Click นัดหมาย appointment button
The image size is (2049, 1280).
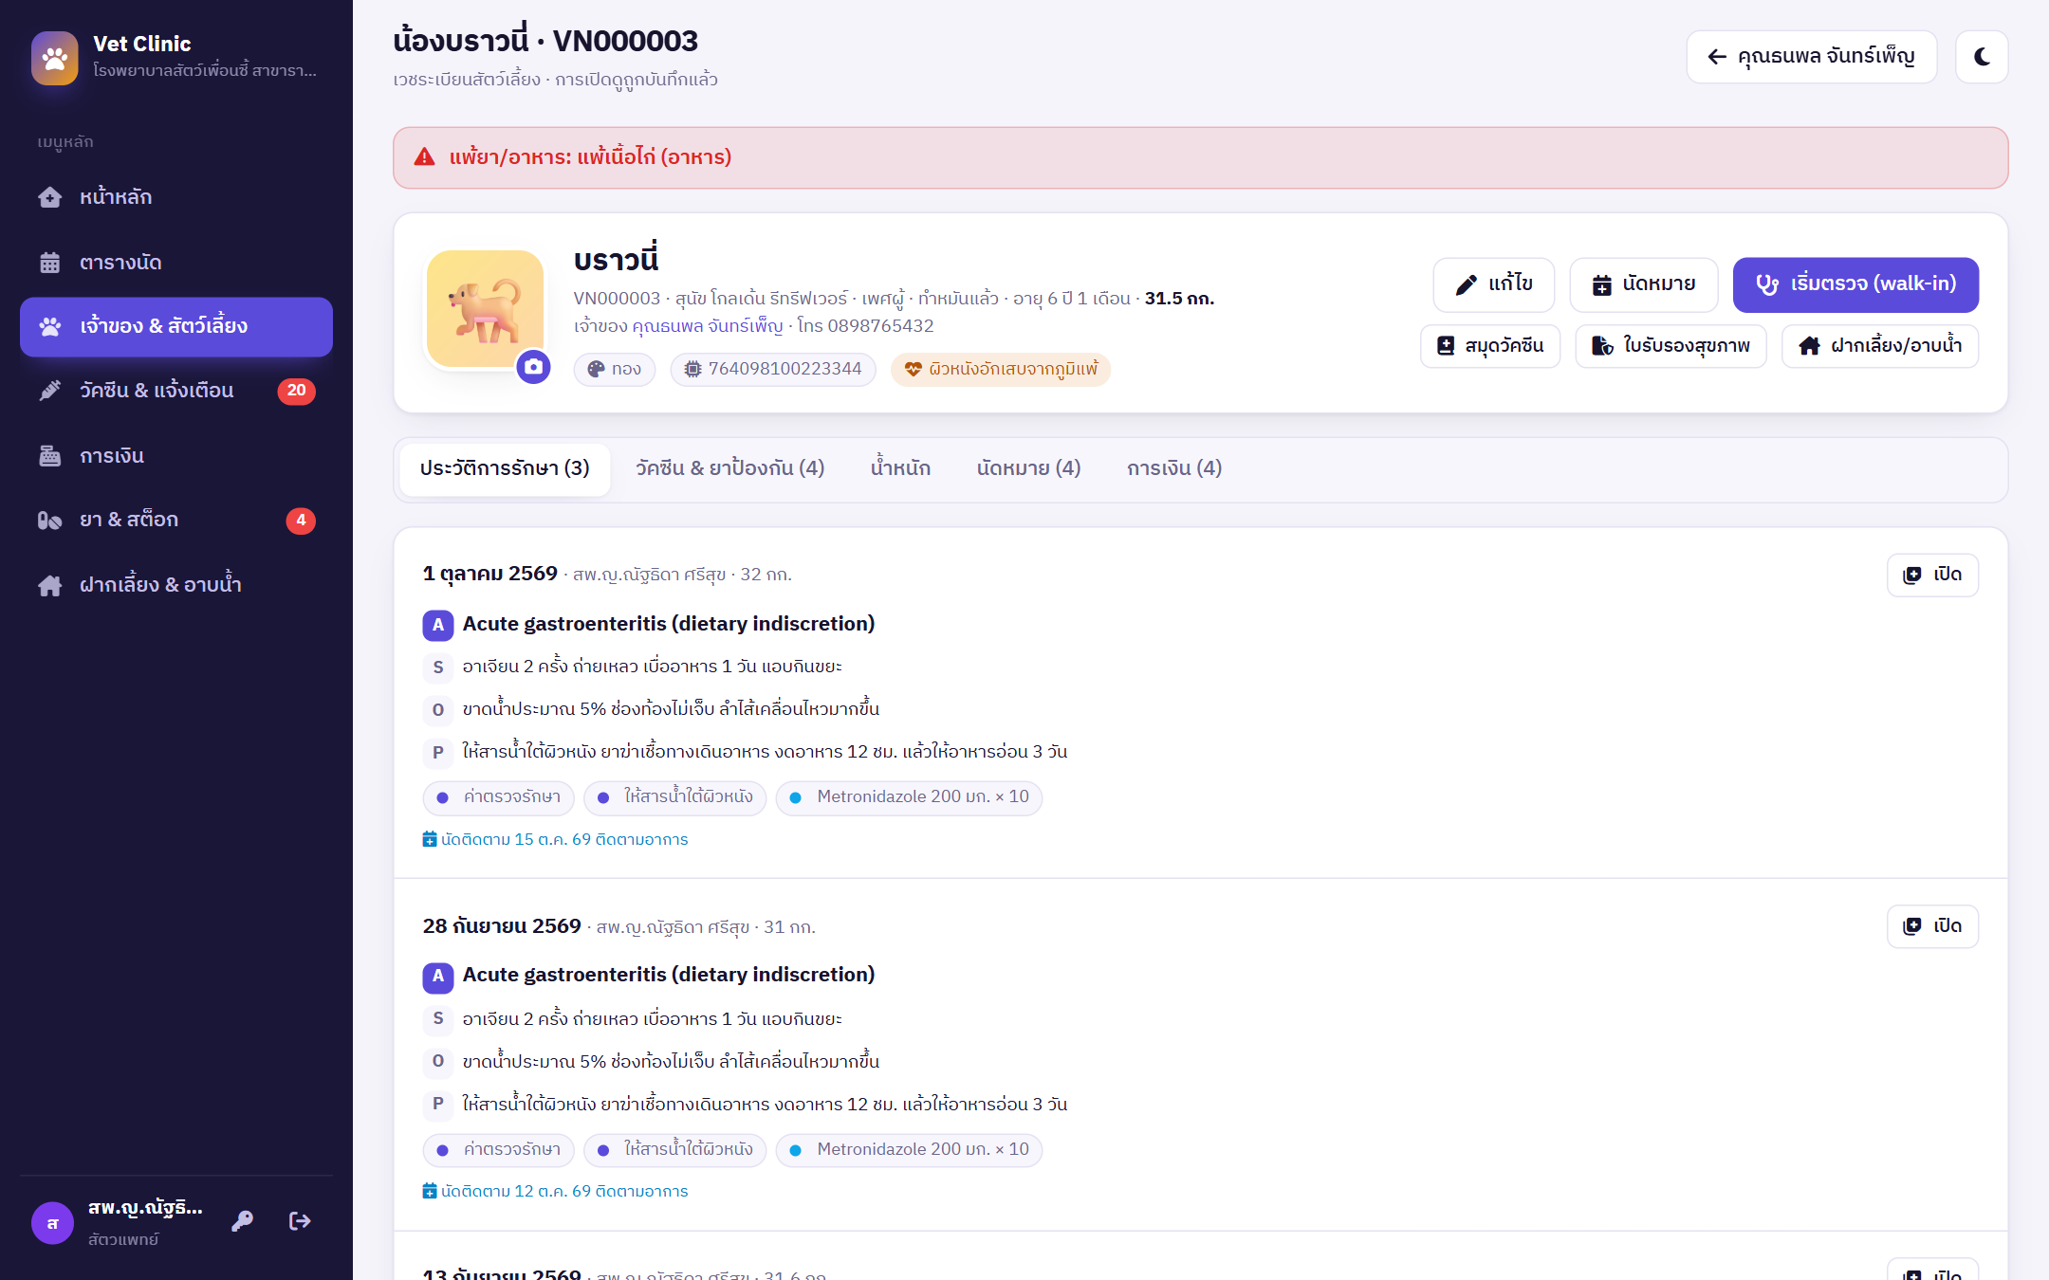[x=1644, y=284]
